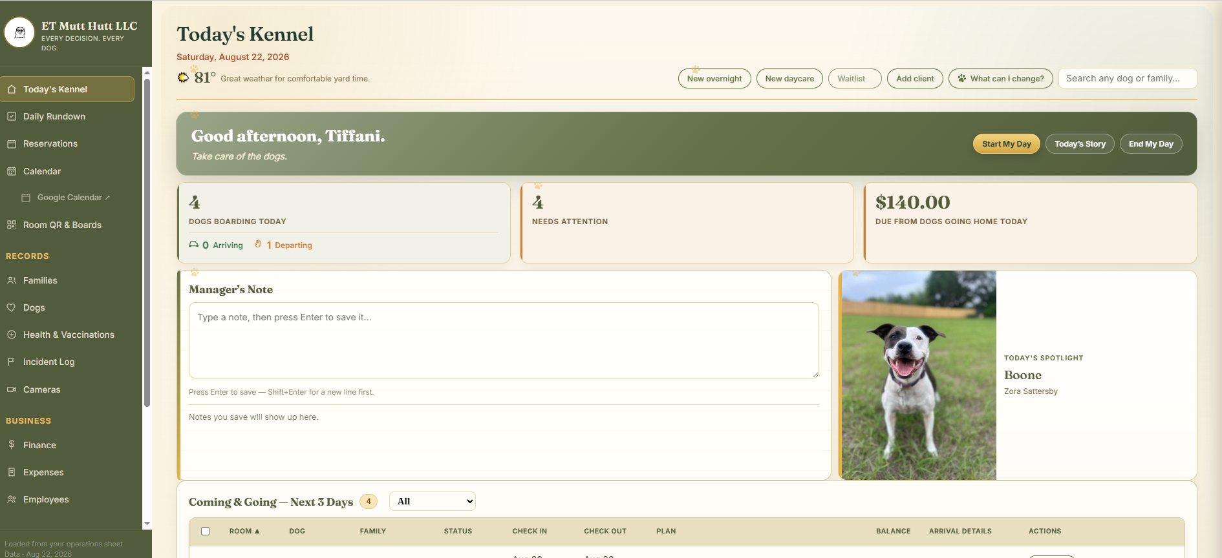Click the Dogs Boarding Today card
The image size is (1222, 558).
click(x=343, y=223)
